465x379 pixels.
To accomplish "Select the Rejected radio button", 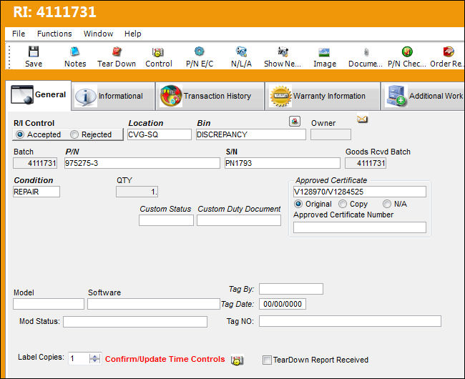I will click(x=74, y=134).
